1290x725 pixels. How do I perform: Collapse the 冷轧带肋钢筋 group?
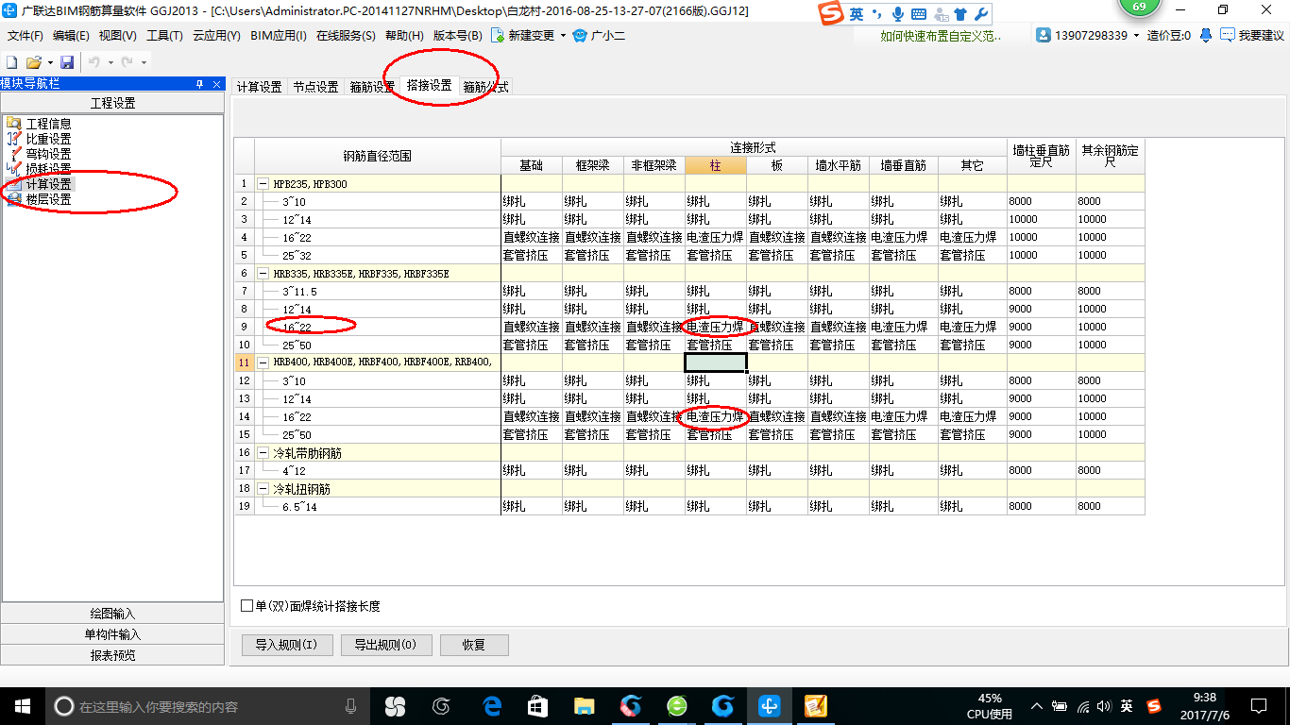[263, 452]
